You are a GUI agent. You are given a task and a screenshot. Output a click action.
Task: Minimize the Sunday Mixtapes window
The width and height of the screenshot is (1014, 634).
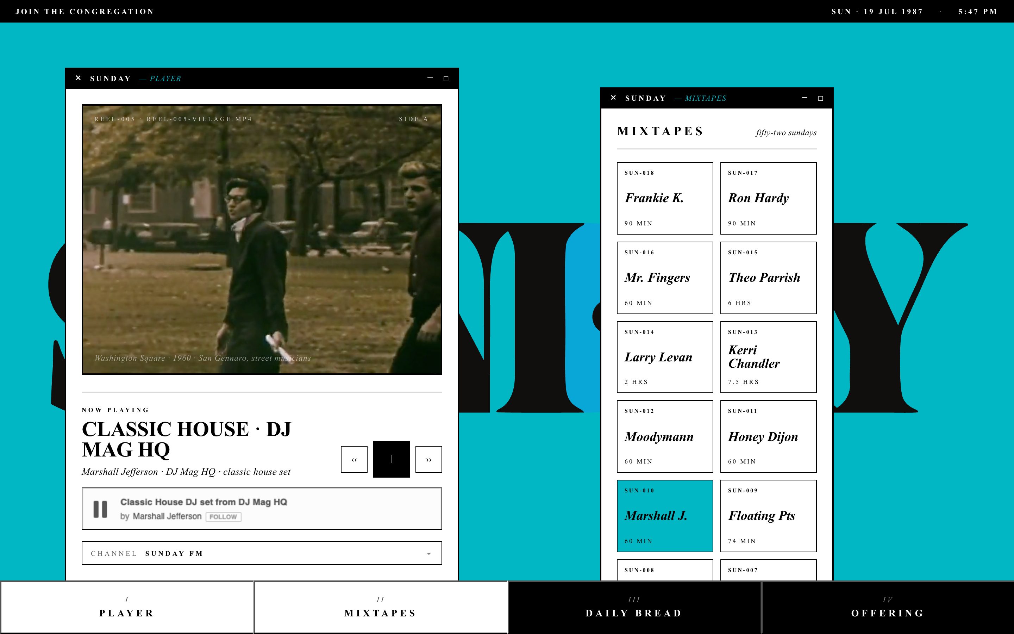point(805,98)
